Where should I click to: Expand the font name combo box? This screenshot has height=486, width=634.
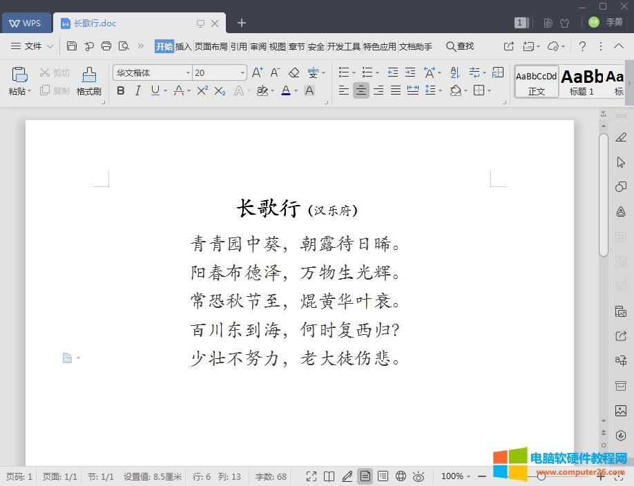[x=188, y=72]
